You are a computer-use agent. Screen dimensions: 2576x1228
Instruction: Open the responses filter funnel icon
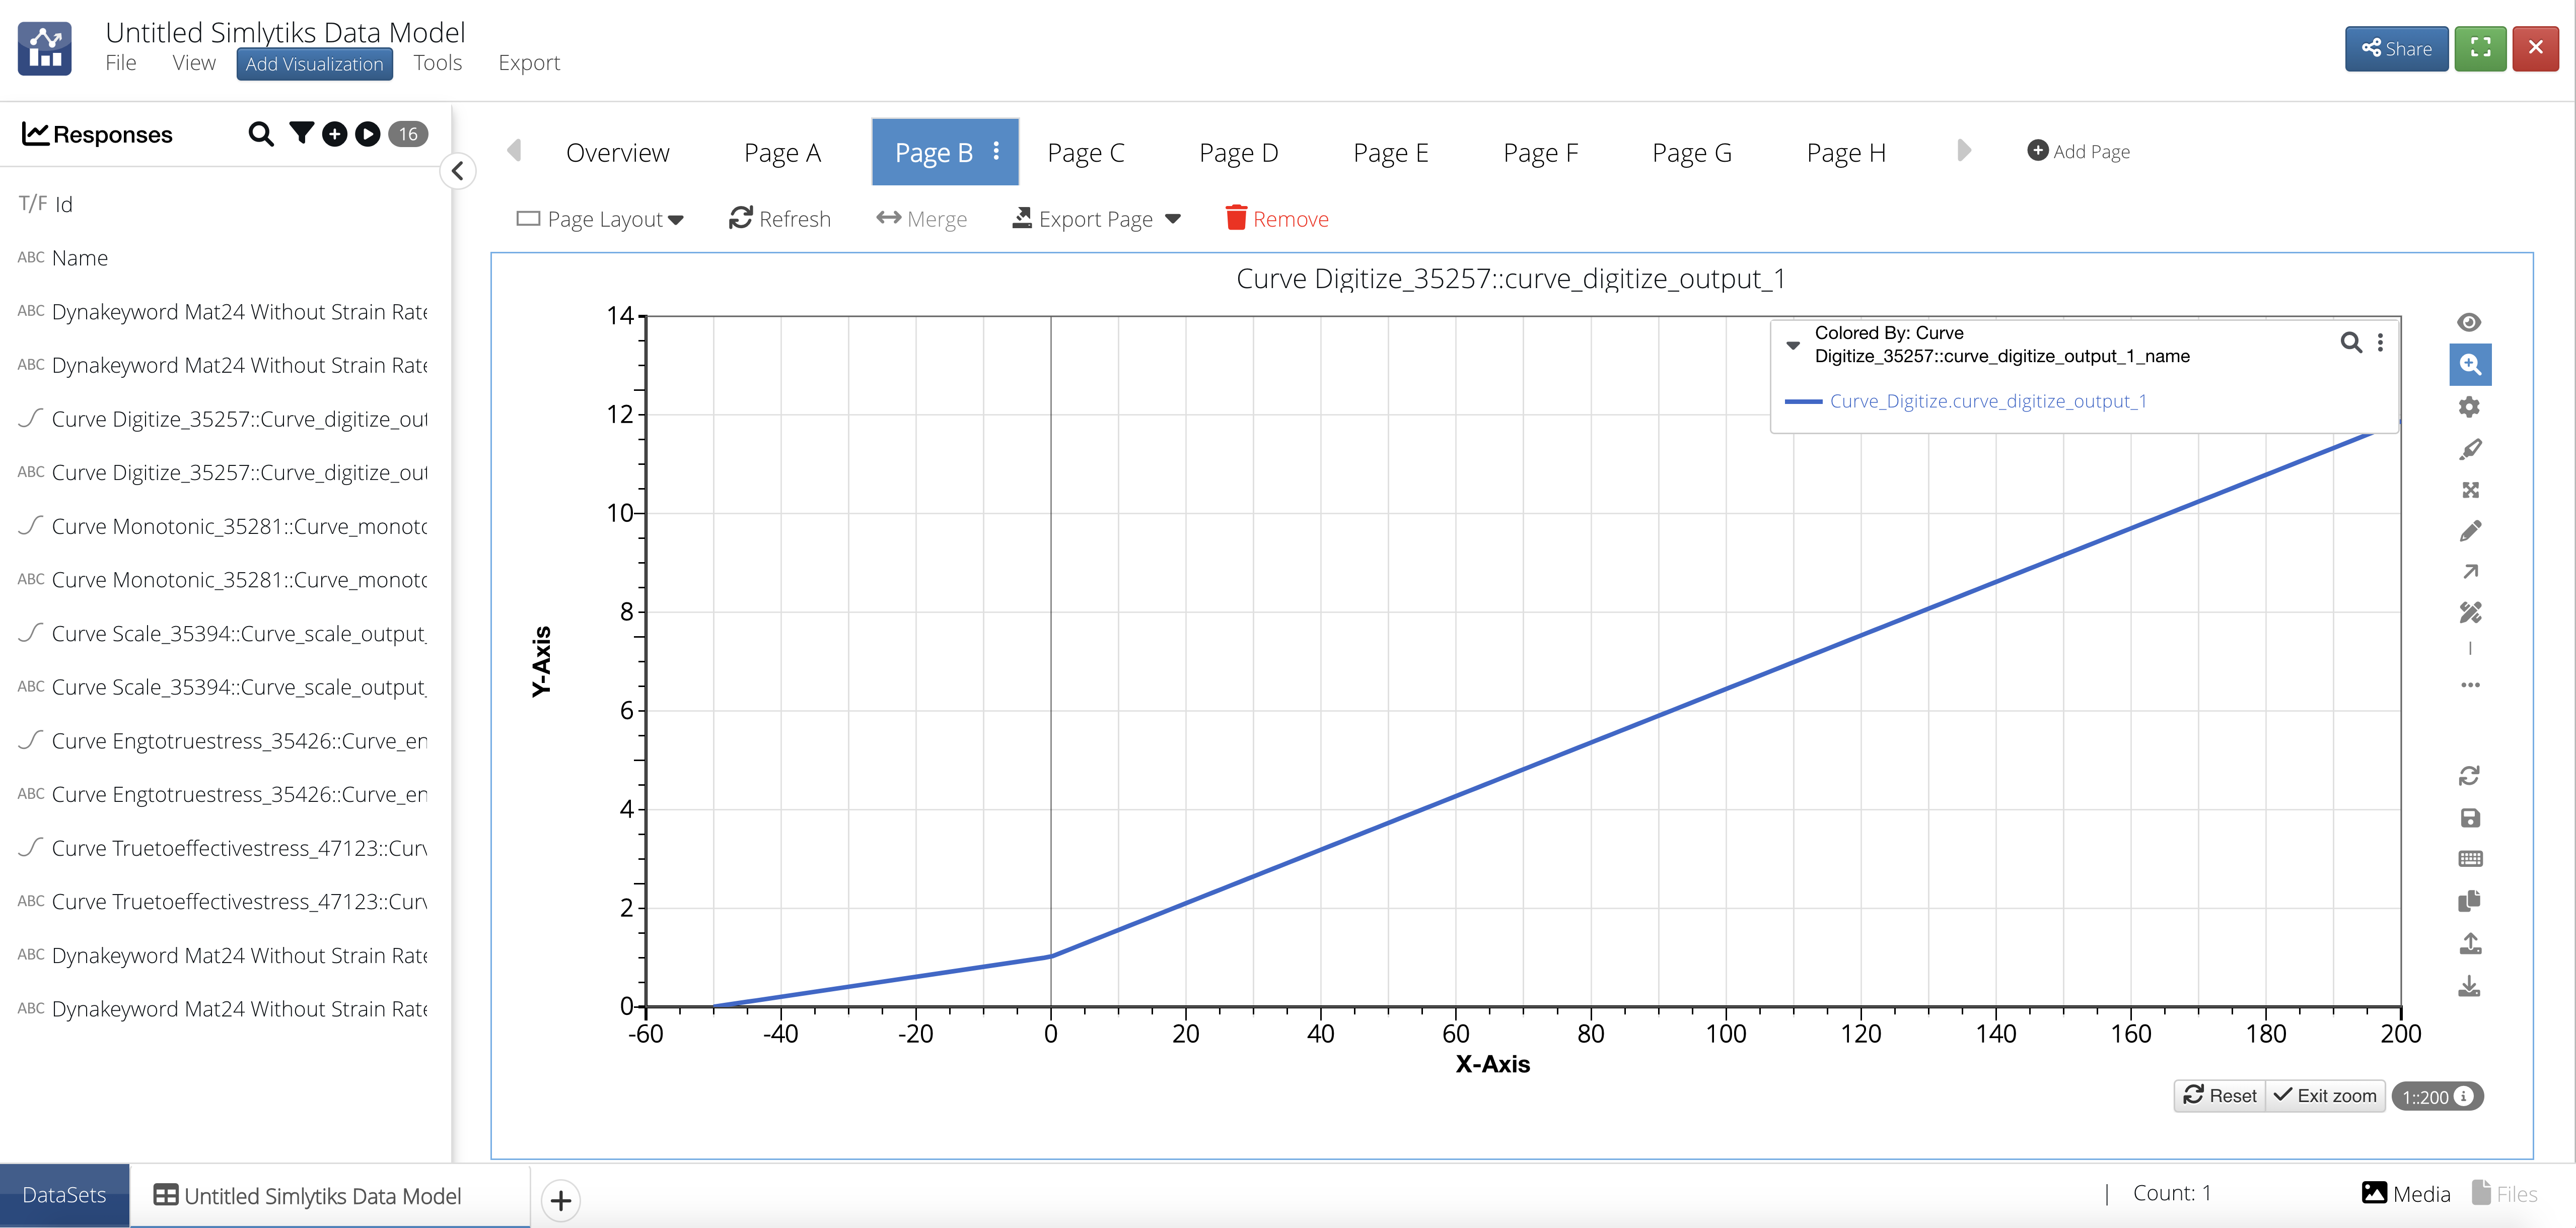tap(301, 133)
